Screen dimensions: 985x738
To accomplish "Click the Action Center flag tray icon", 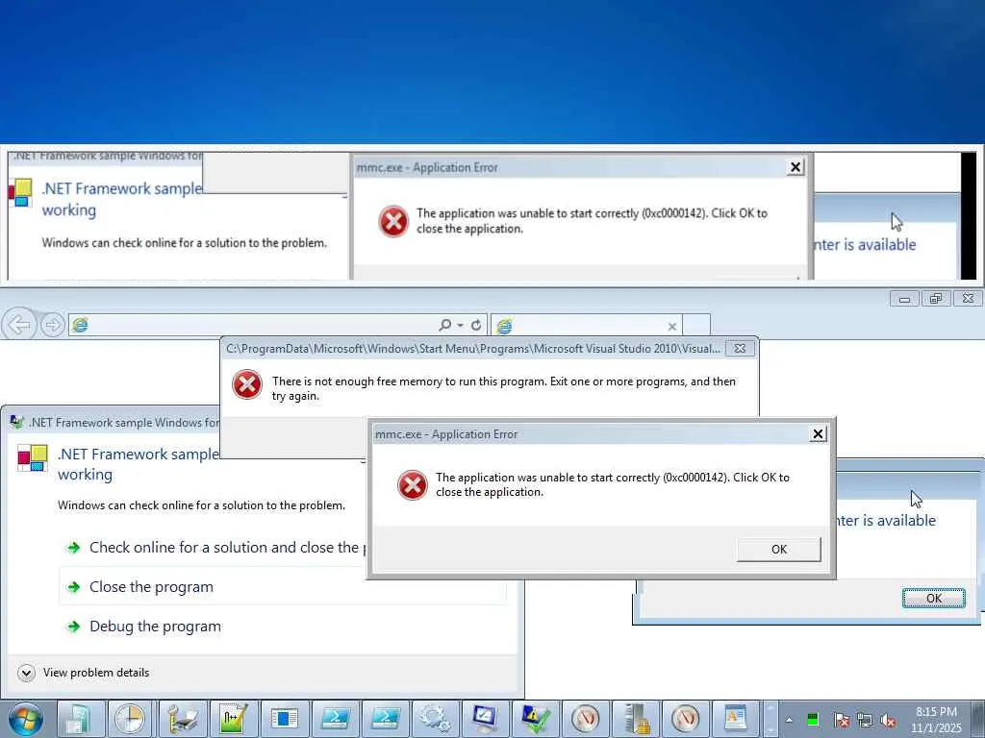I will 841,720.
